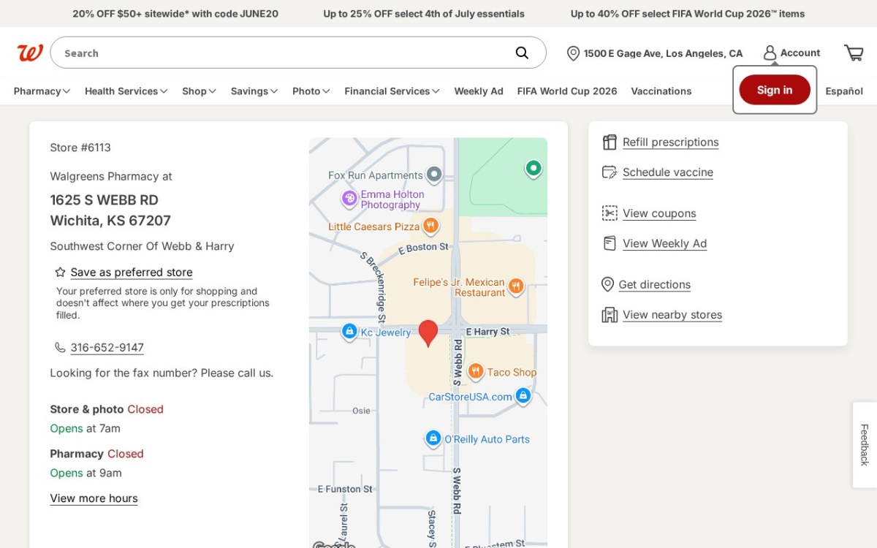This screenshot has width=877, height=548.
Task: Click View coupons link
Action: click(659, 213)
